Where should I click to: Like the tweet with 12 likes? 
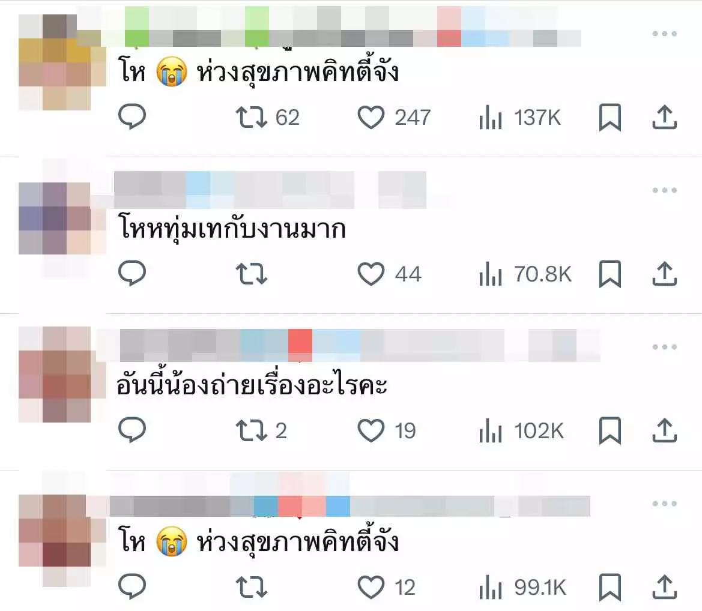point(386,587)
